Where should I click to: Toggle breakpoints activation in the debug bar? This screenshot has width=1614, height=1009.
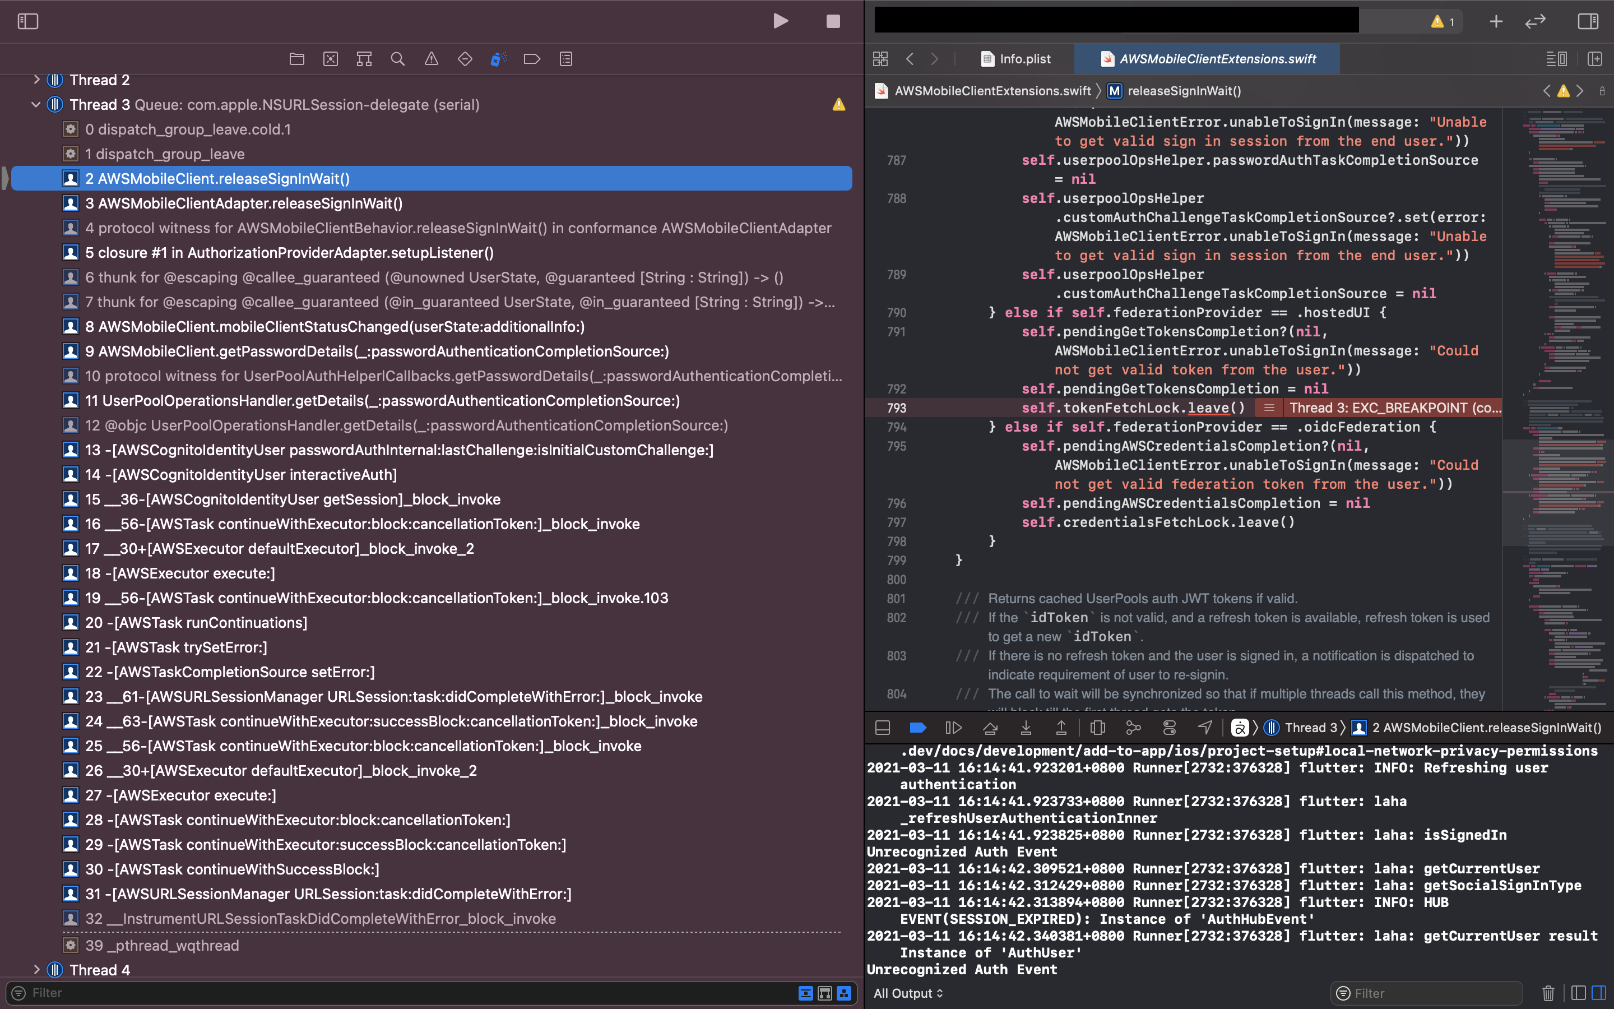[x=918, y=728]
